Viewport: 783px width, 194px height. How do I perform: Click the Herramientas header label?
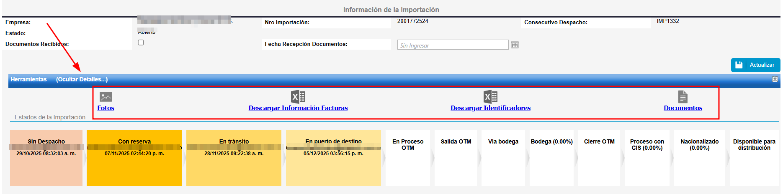[28, 79]
